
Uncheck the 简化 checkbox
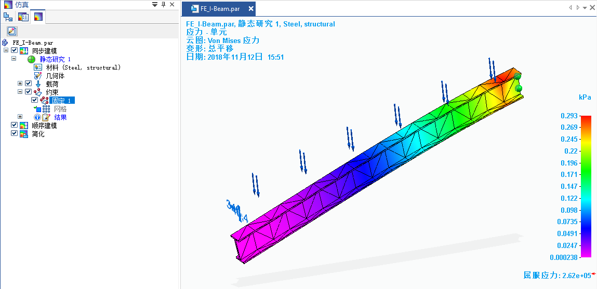[15, 134]
